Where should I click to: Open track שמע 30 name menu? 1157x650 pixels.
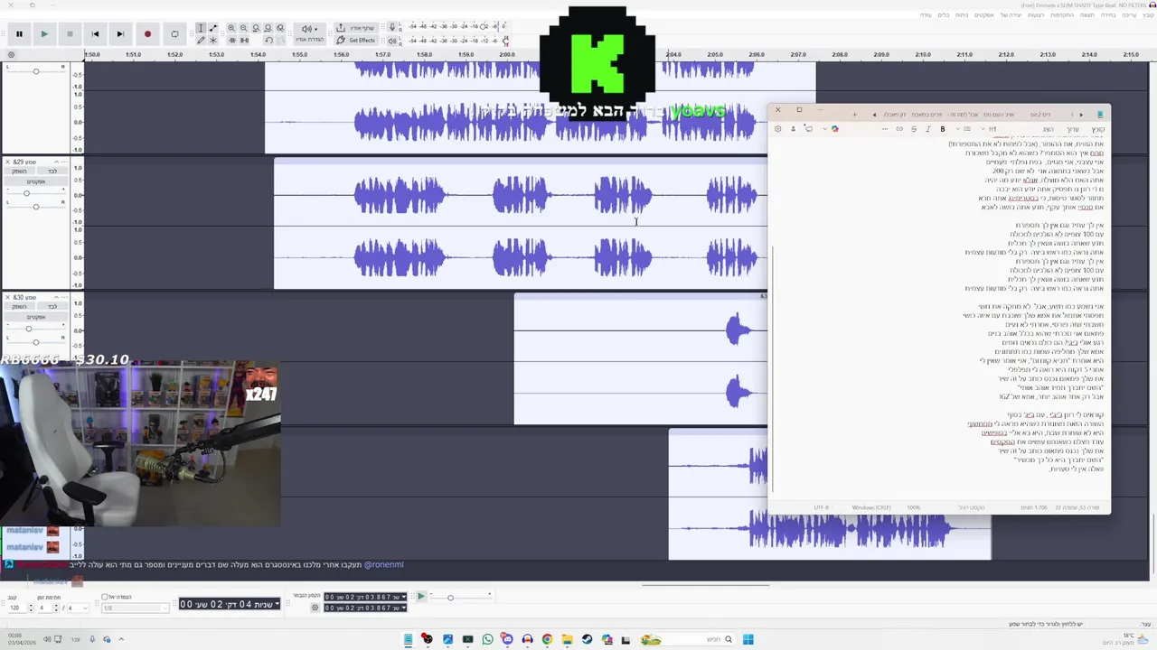coord(64,297)
